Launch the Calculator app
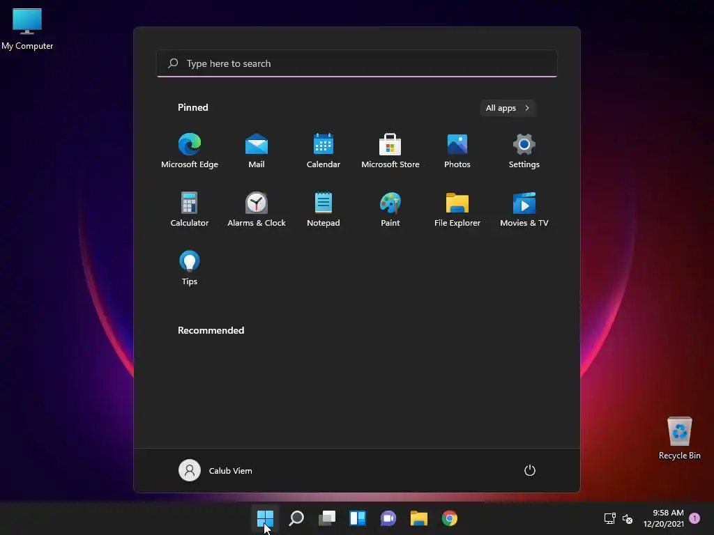714x535 pixels. click(190, 209)
